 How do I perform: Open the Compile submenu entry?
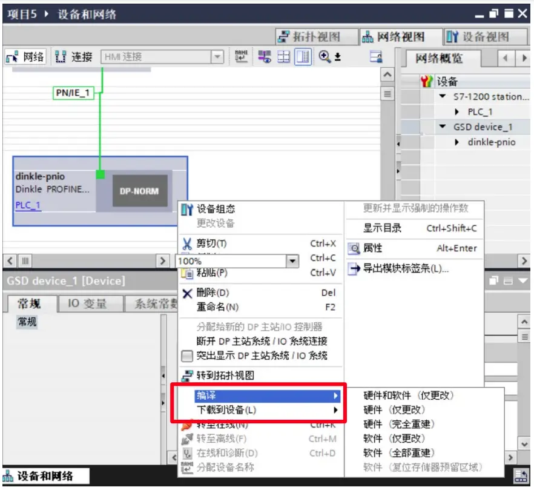(267, 396)
